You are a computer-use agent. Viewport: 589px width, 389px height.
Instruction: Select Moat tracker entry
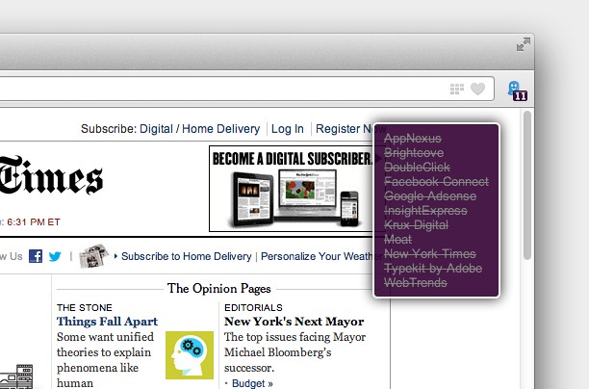tap(397, 240)
